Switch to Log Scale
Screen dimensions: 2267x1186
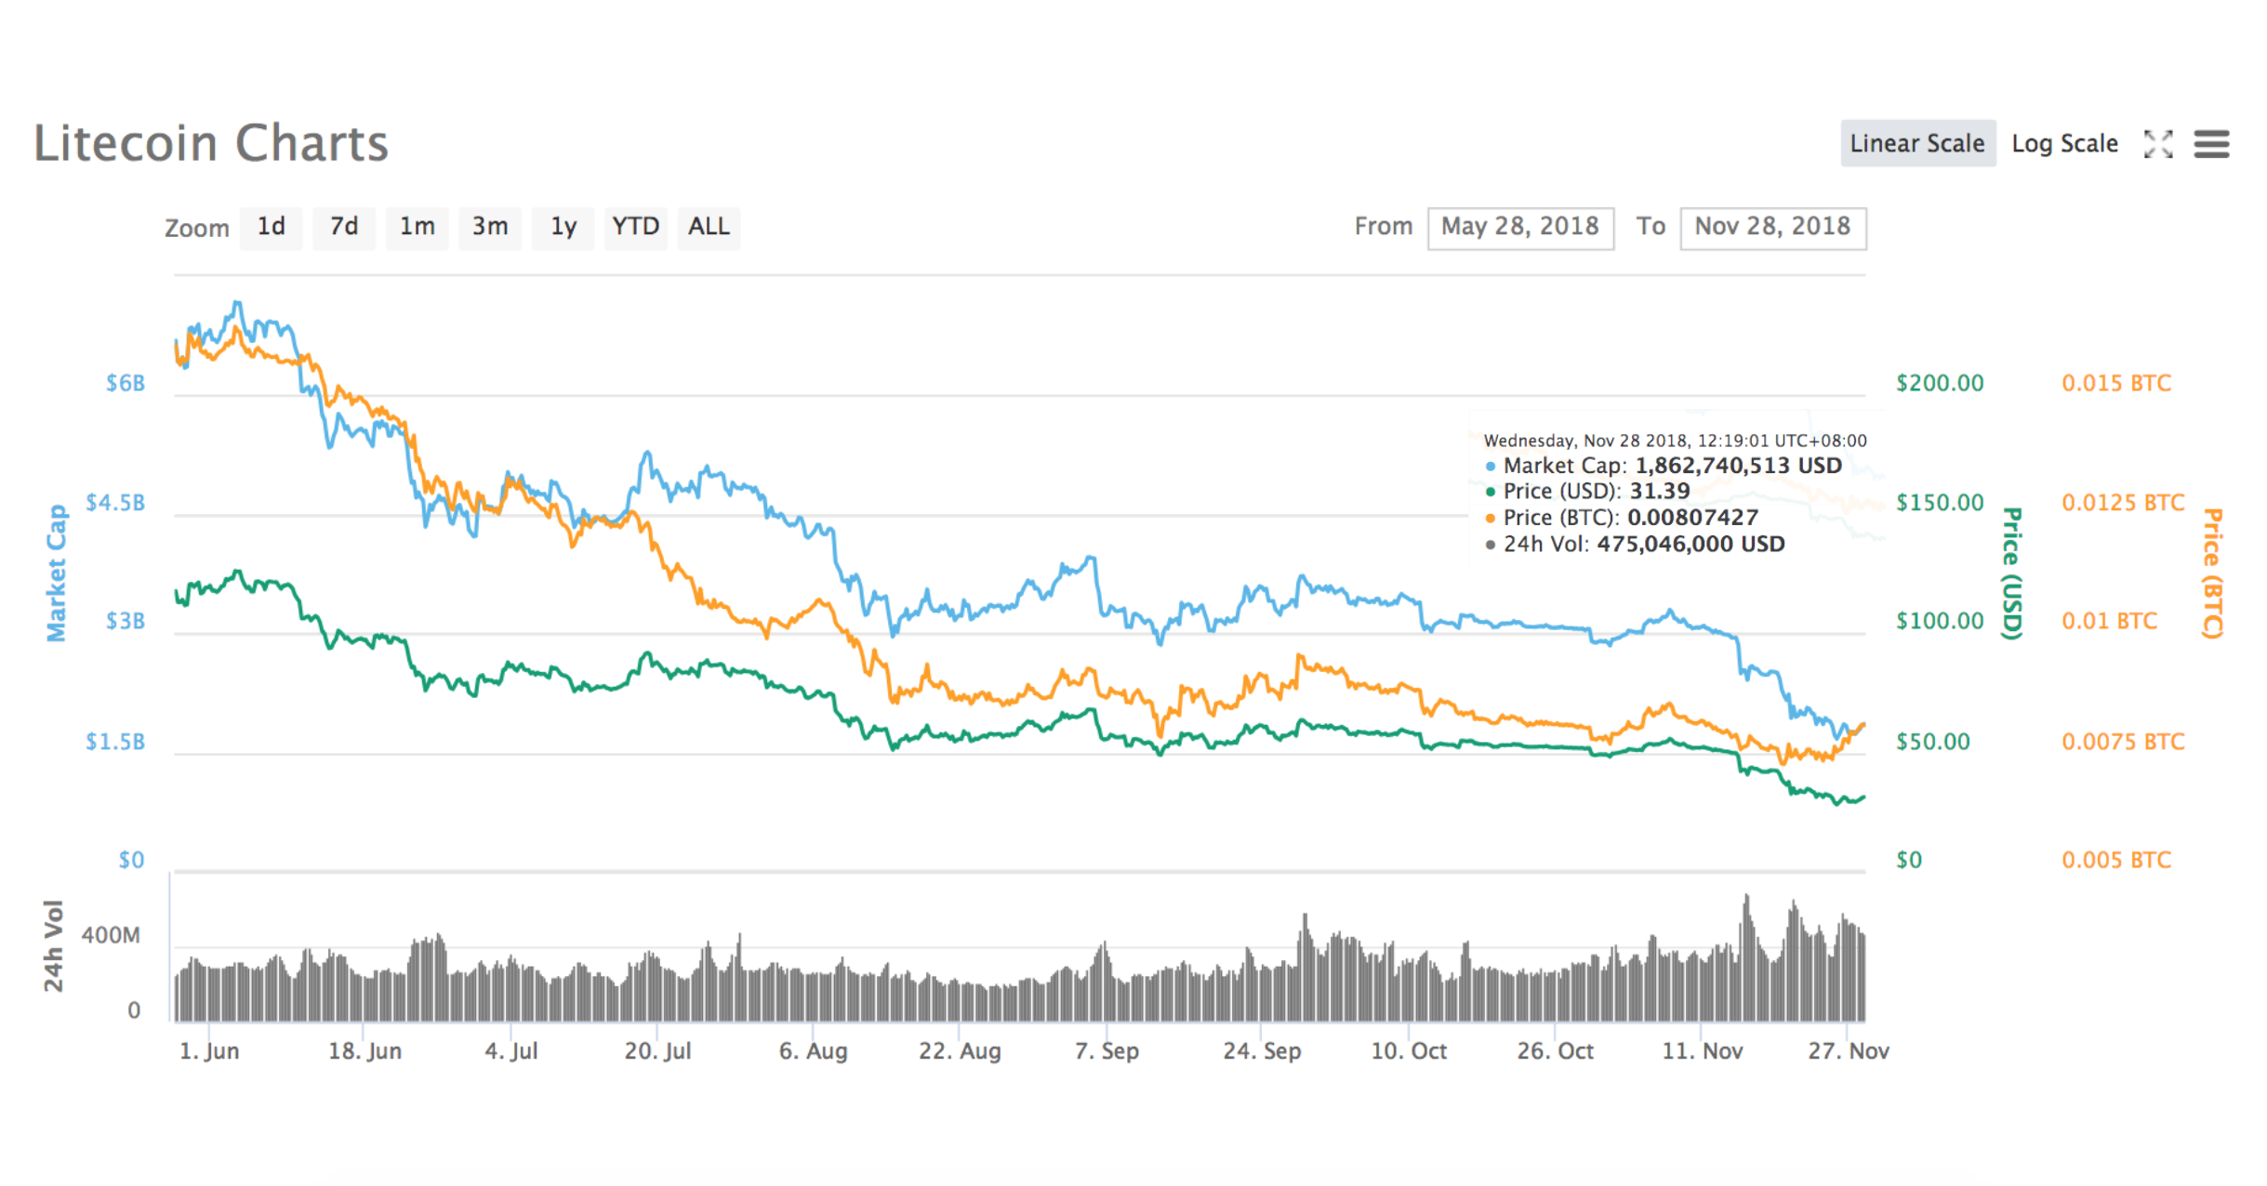pyautogui.click(x=2064, y=144)
